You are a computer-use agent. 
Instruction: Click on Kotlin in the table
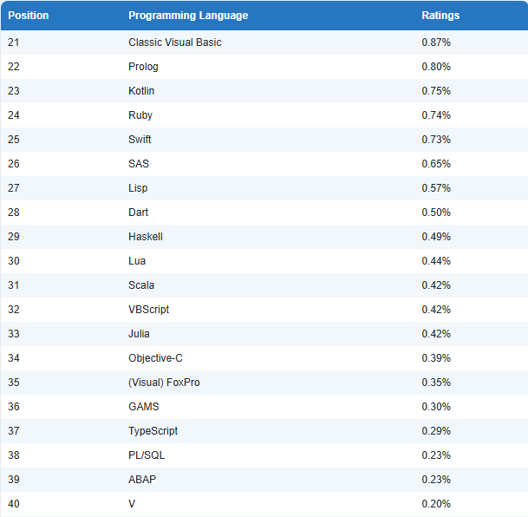[141, 91]
